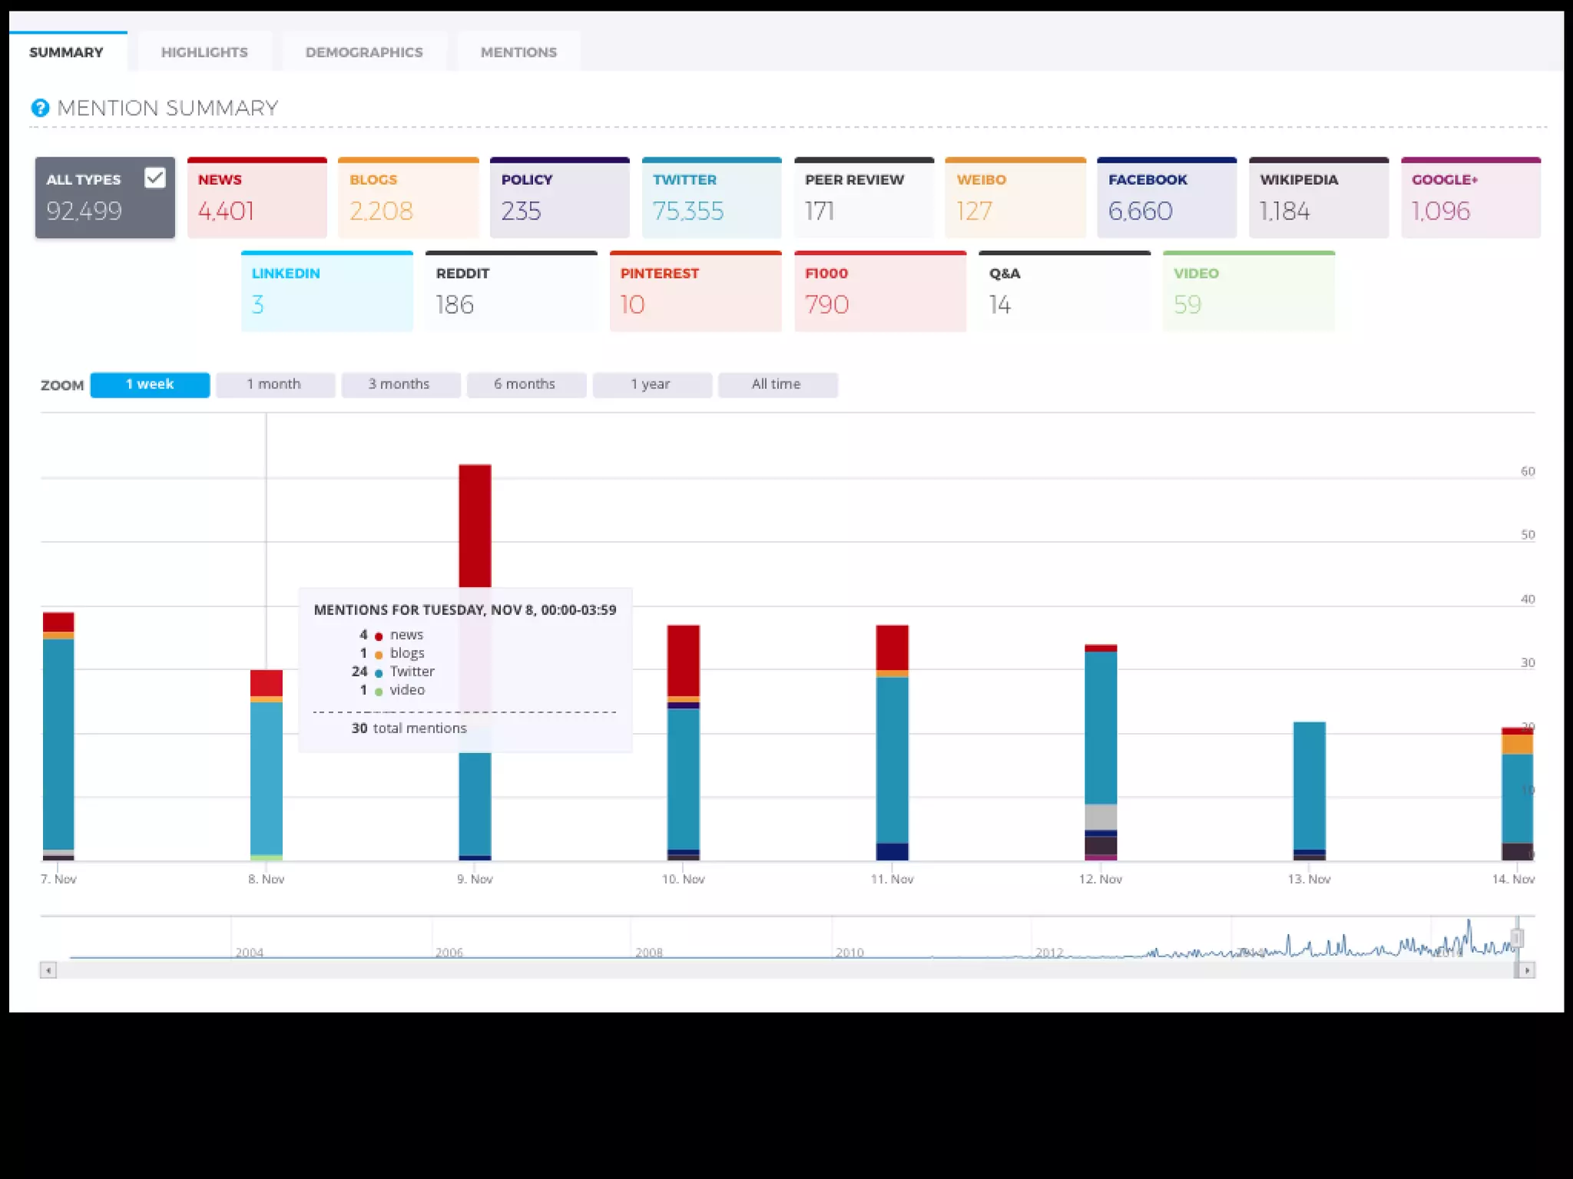
Task: Filter by Wikipedia mentions tile
Action: (x=1318, y=198)
